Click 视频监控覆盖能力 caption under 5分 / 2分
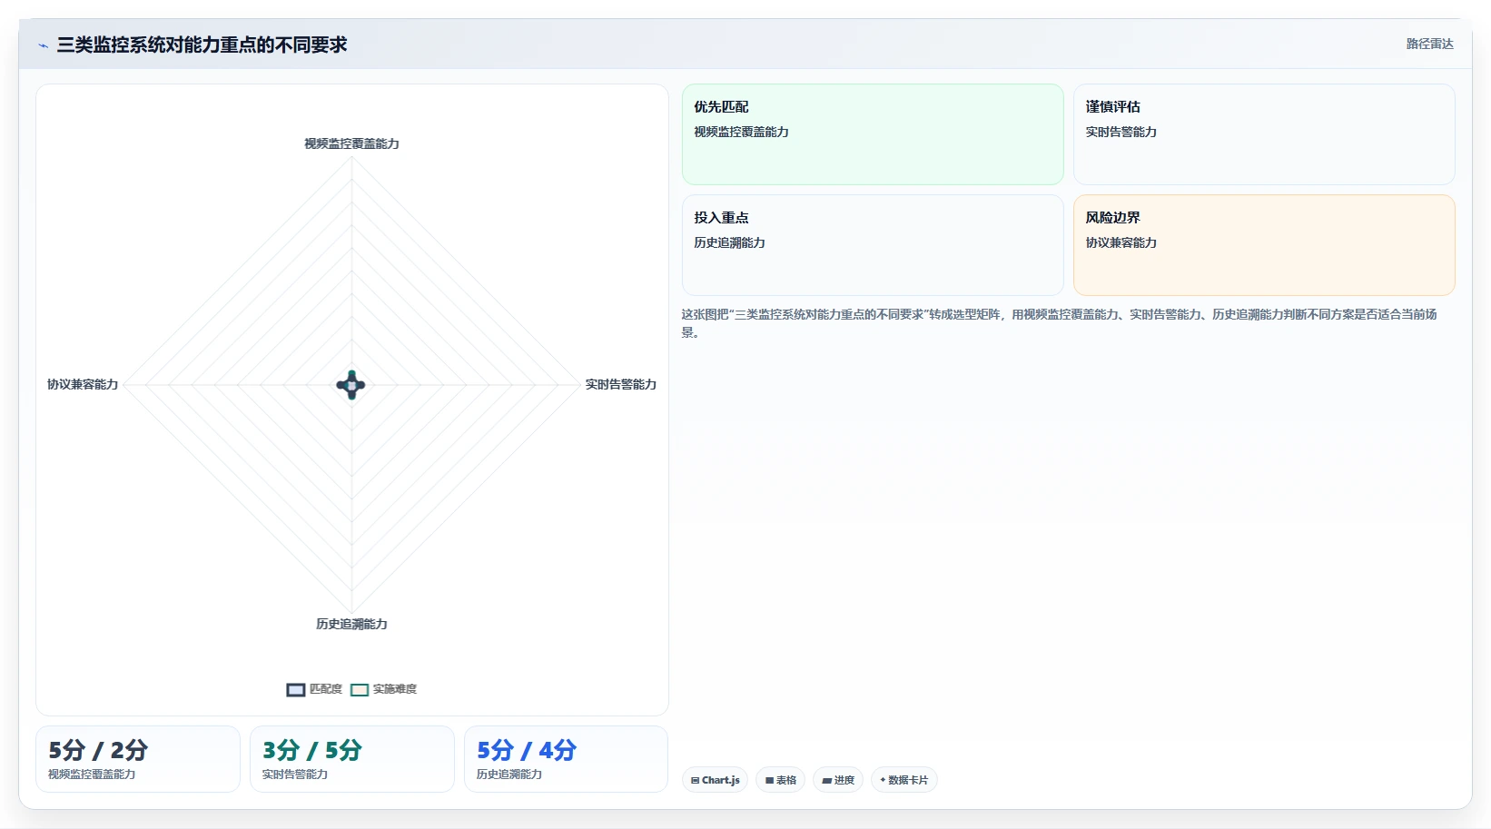1491x829 pixels. [92, 775]
